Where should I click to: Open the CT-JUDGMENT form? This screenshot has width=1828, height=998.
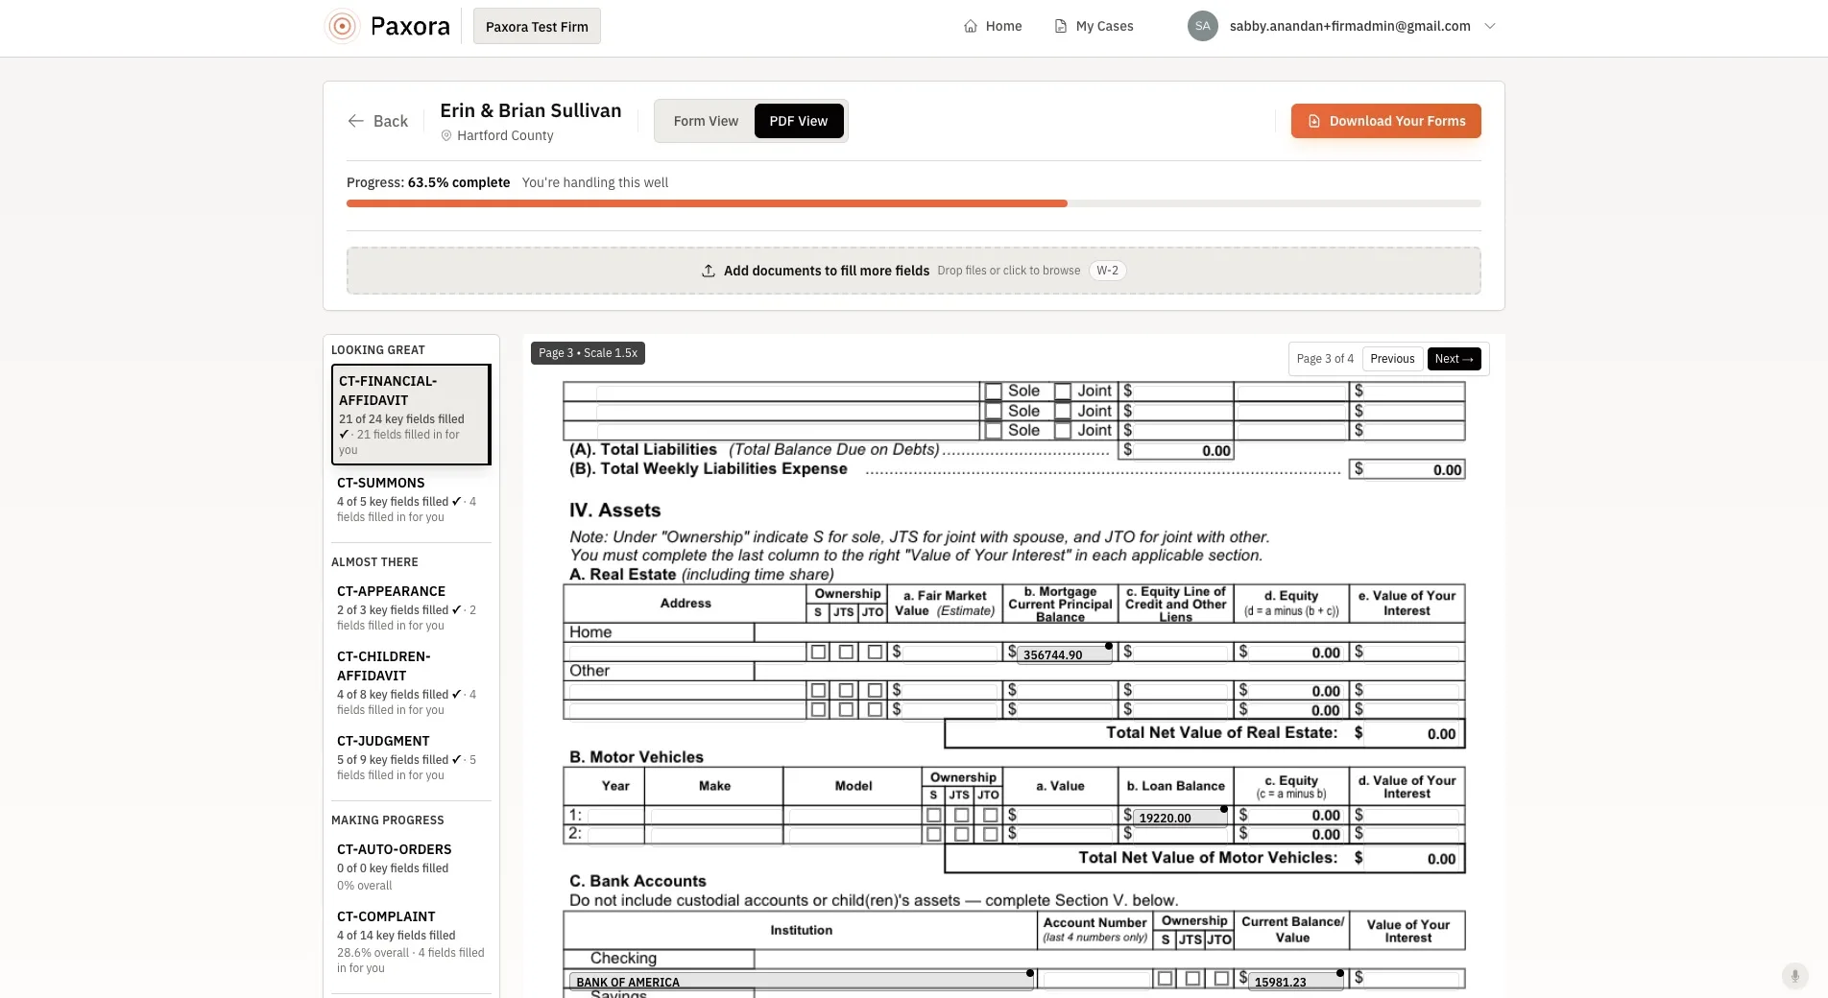click(x=411, y=757)
